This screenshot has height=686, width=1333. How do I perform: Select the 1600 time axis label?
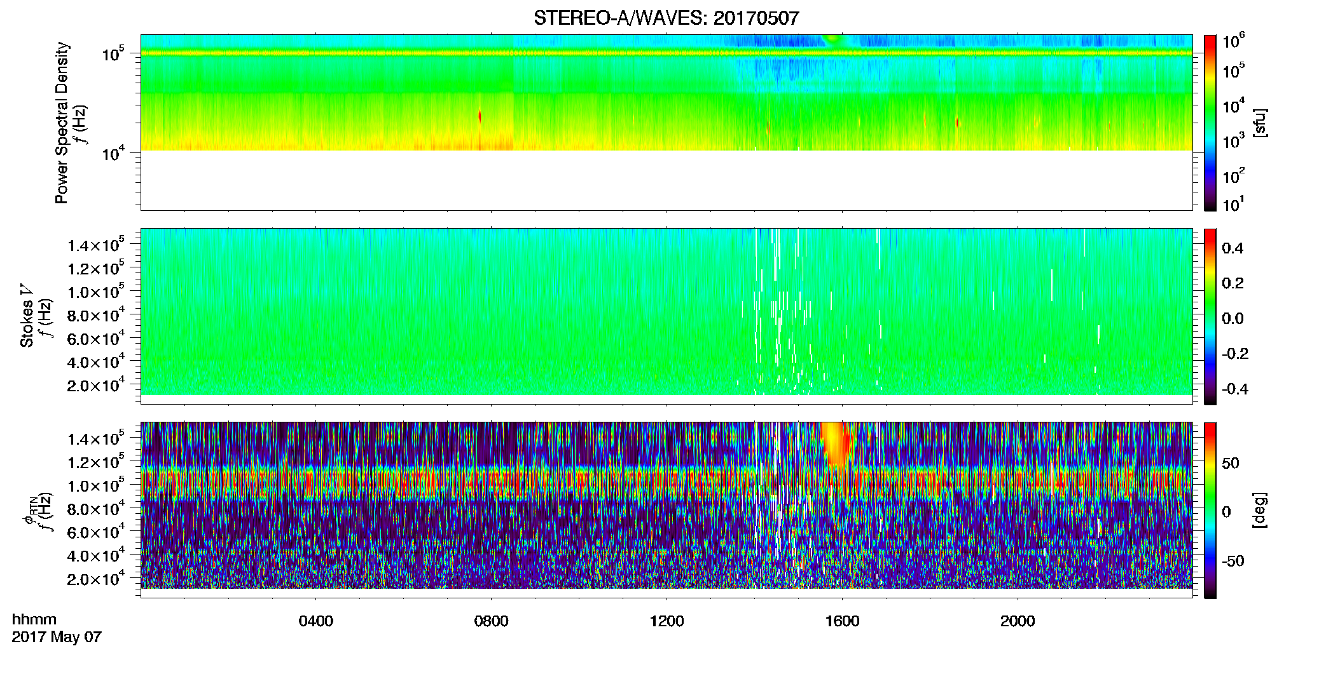(843, 621)
